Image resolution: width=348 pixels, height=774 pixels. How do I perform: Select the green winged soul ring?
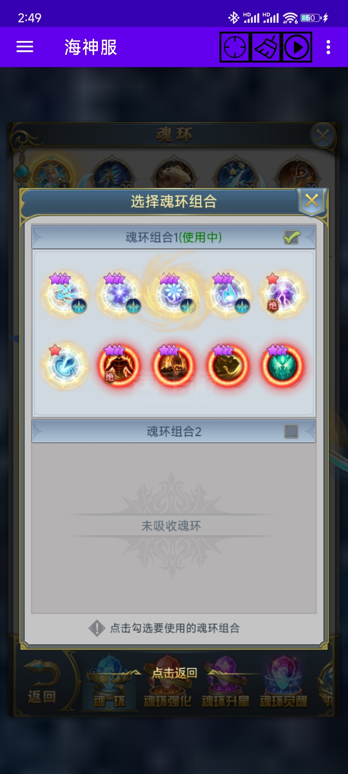pyautogui.click(x=283, y=365)
